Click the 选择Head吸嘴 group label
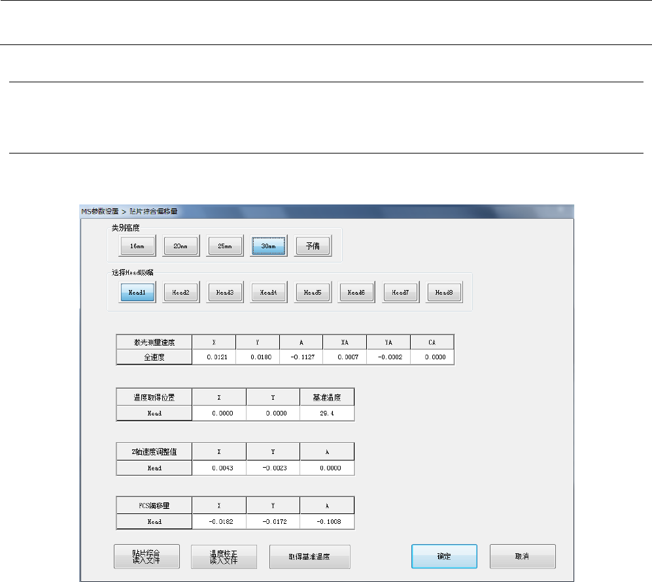Image resolution: width=652 pixels, height=582 pixels. pos(132,272)
